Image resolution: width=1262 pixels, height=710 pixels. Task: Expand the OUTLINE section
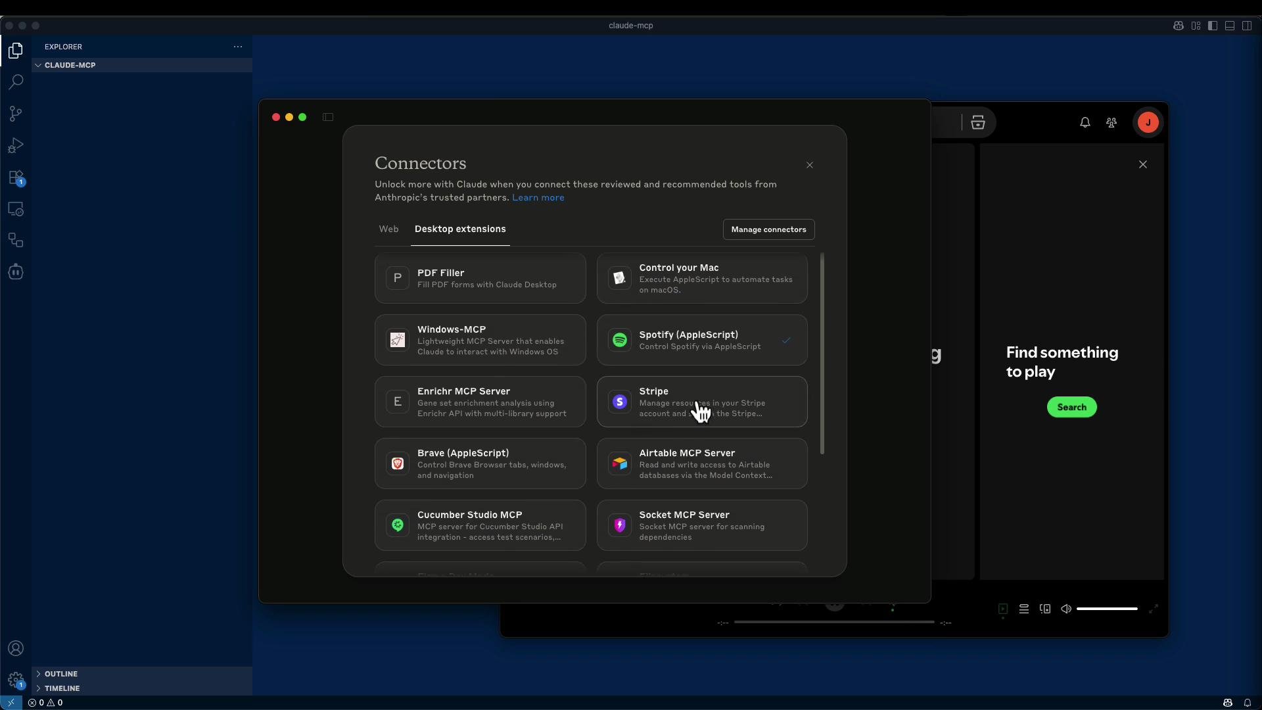point(142,674)
